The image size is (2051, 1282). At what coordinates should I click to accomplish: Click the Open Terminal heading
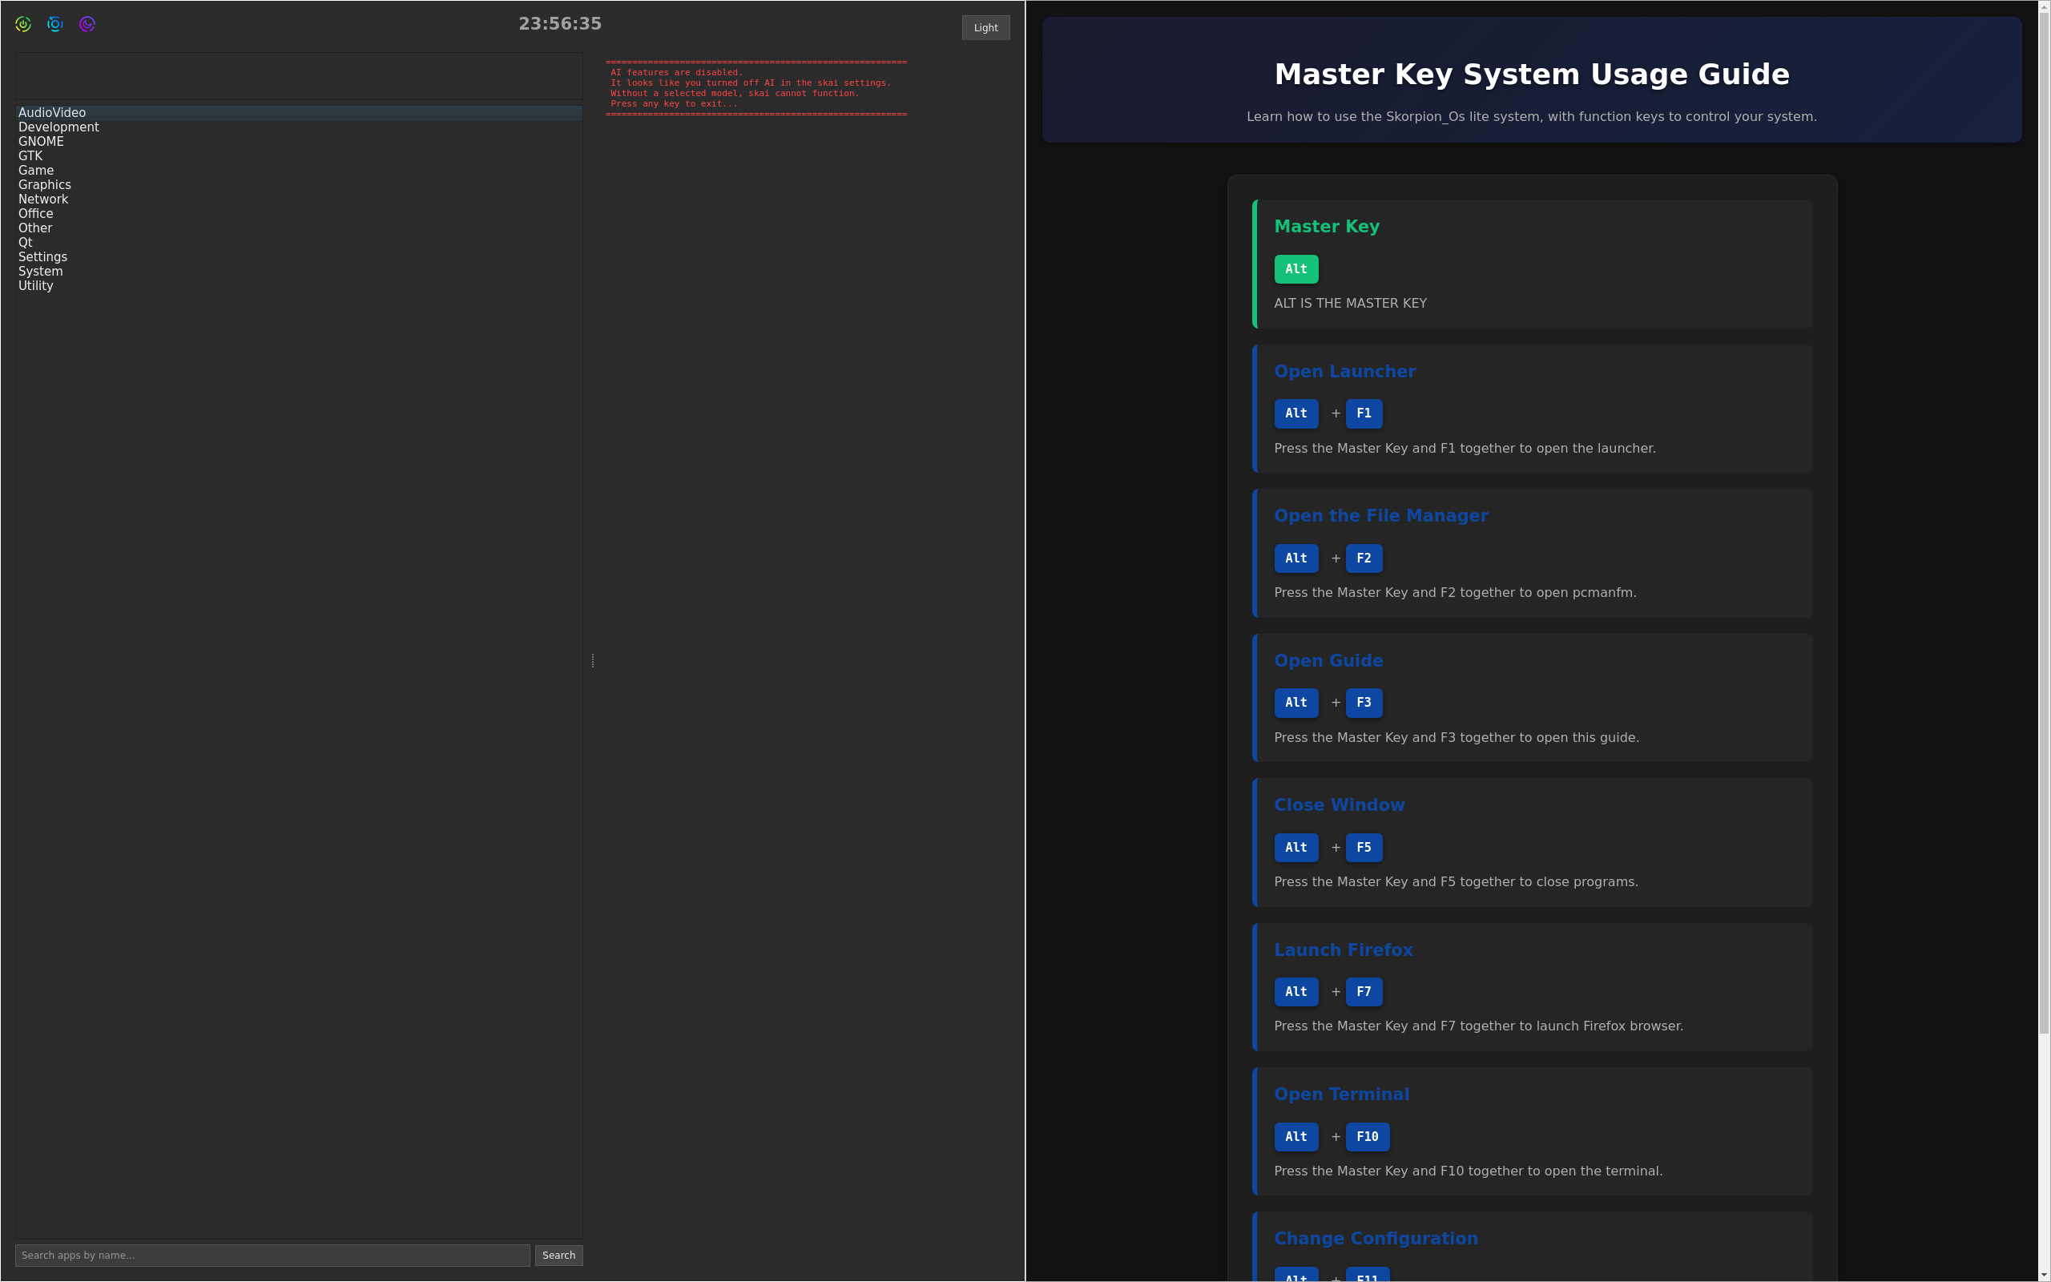pos(1342,1094)
